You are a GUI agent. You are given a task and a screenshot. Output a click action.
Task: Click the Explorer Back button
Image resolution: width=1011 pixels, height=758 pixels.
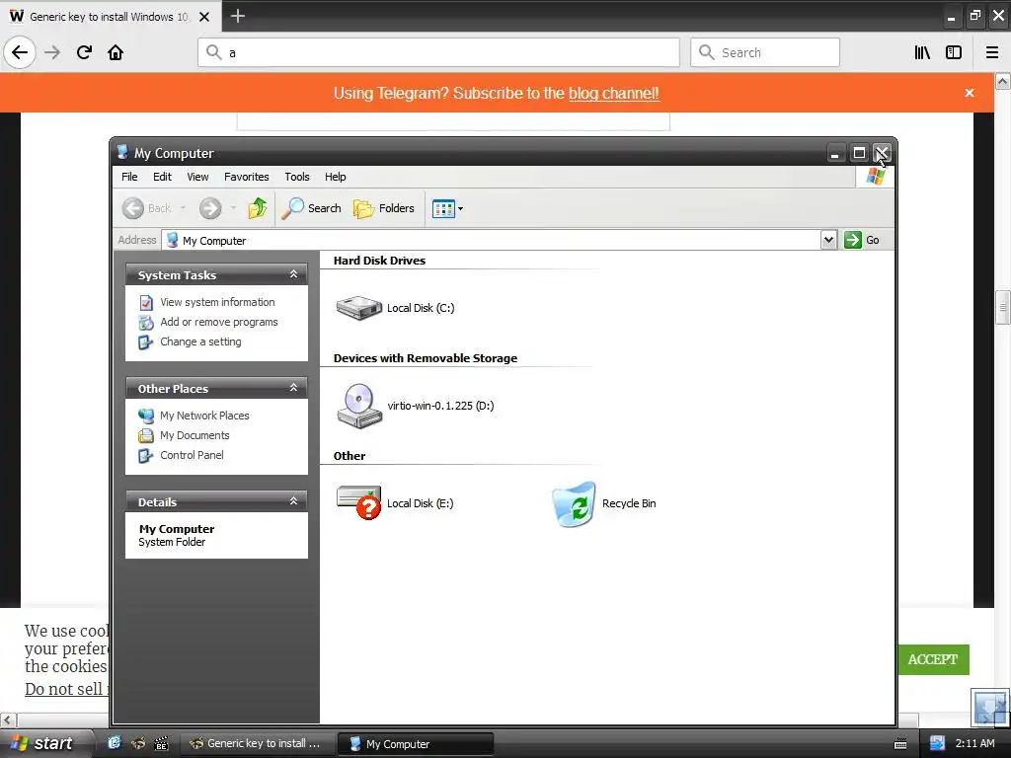[147, 208]
